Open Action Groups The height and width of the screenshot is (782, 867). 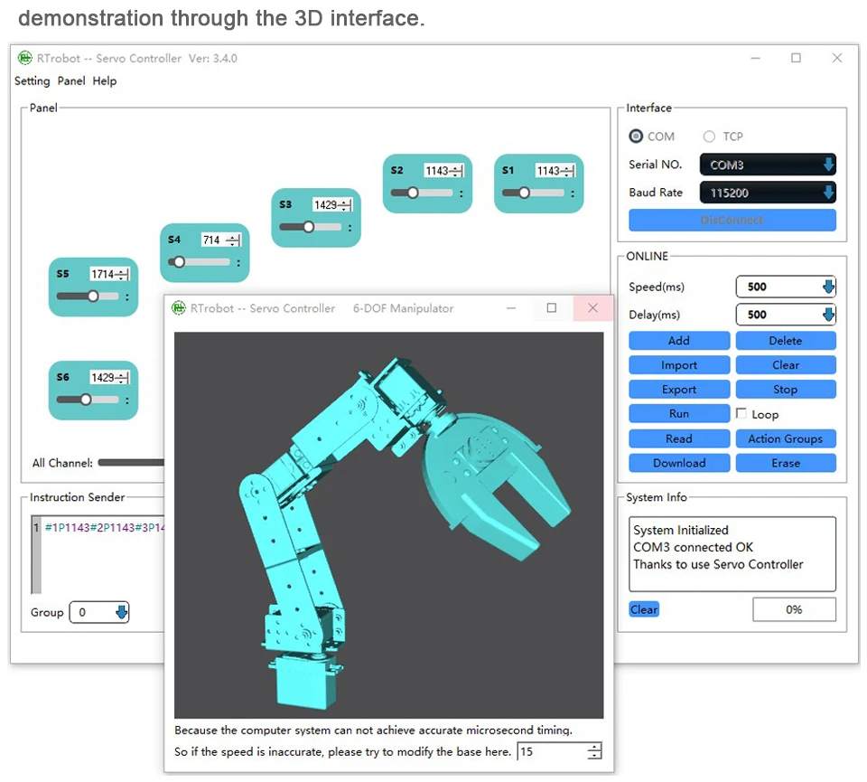tap(786, 438)
